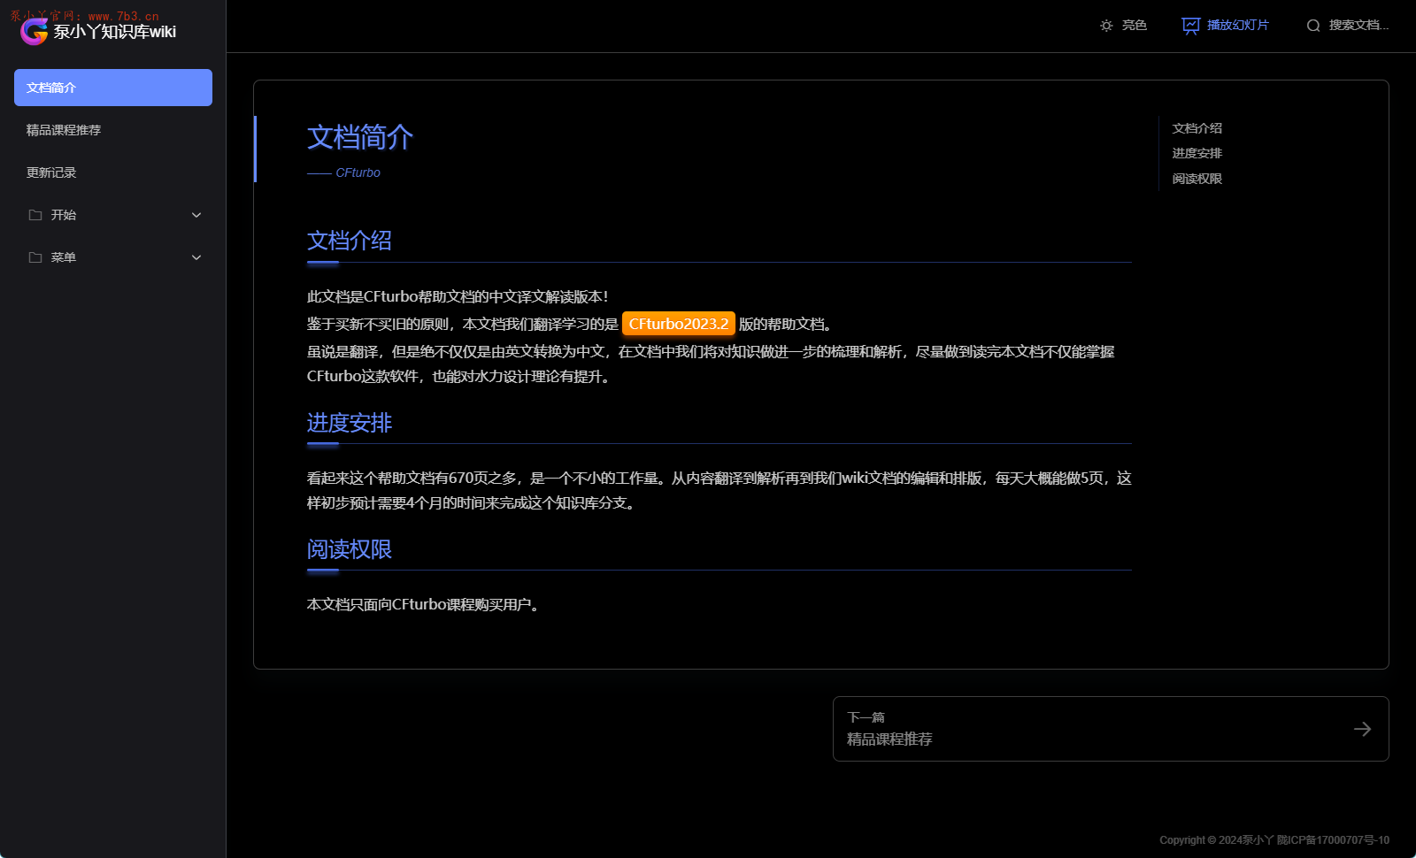Jump to 进度安排 in table of contents
This screenshot has width=1416, height=858.
point(1197,153)
